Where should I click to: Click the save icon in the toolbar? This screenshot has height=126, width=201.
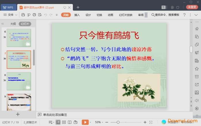coord(23,15)
